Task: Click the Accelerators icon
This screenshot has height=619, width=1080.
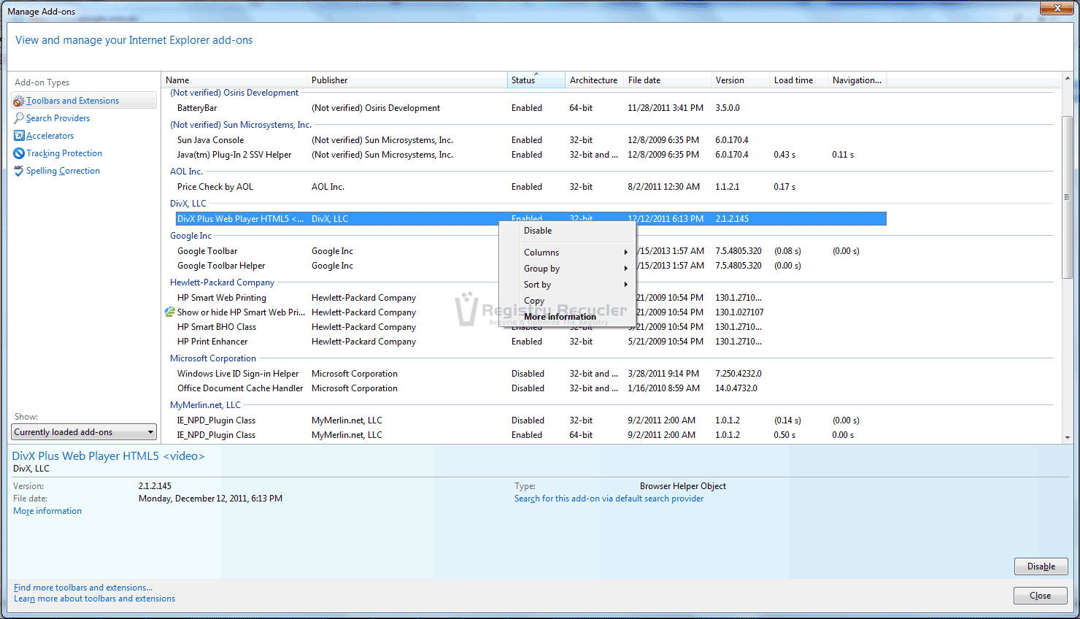Action: pos(19,136)
